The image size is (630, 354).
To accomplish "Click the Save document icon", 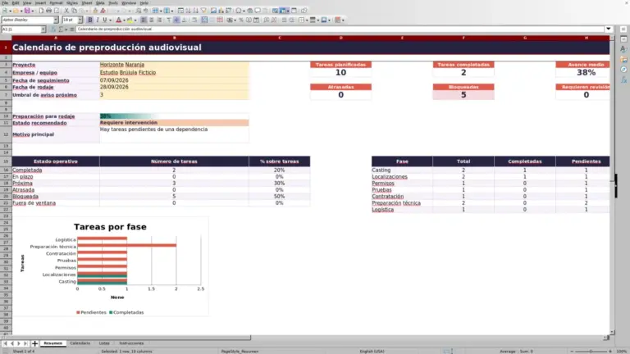I will 27,11.
